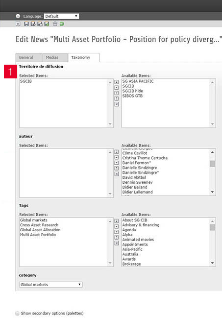Select Daniel Fermon* author
222x318 pixels.
click(137, 163)
